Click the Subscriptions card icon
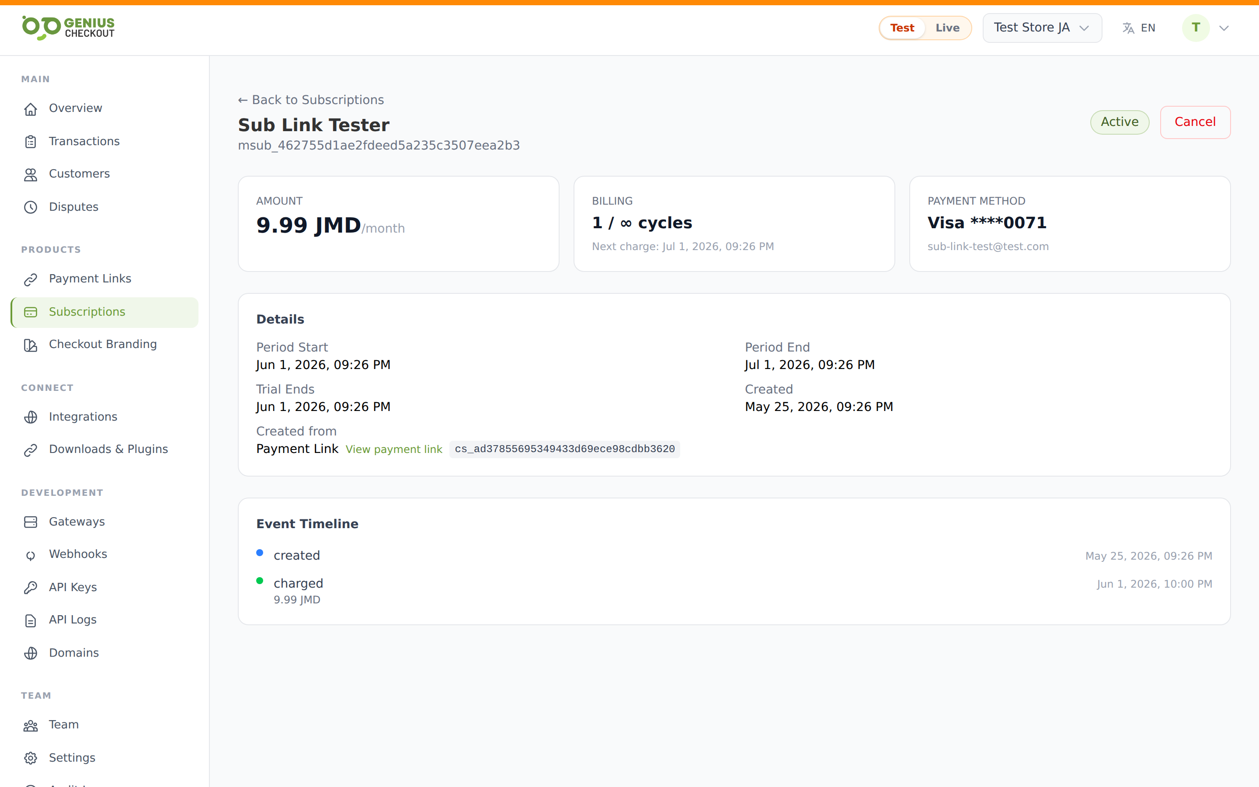 pyautogui.click(x=31, y=312)
